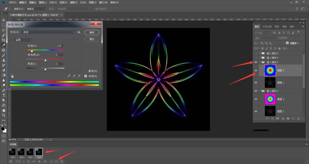Expand group 组 1 拷贝 5
This screenshot has height=164, width=309.
(260, 53)
